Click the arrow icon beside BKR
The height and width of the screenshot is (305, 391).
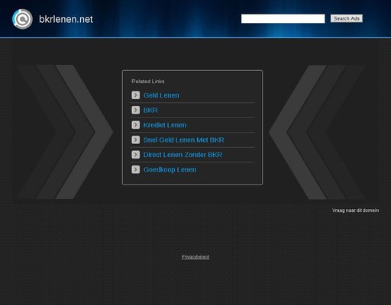pyautogui.click(x=136, y=110)
